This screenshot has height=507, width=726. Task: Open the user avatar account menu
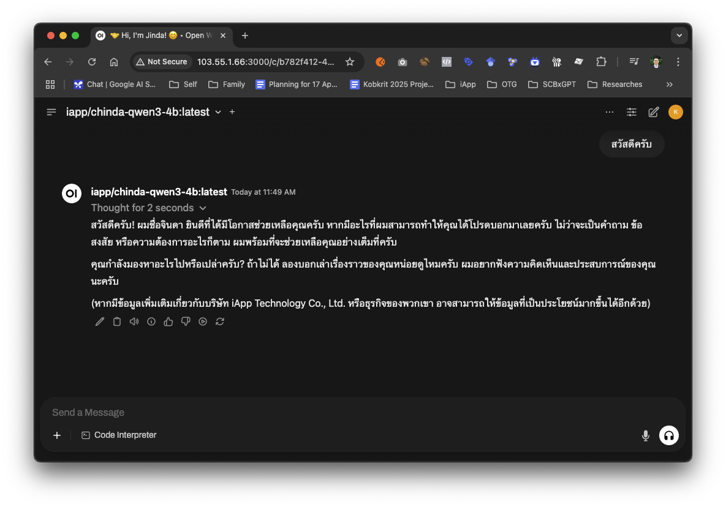pos(675,111)
